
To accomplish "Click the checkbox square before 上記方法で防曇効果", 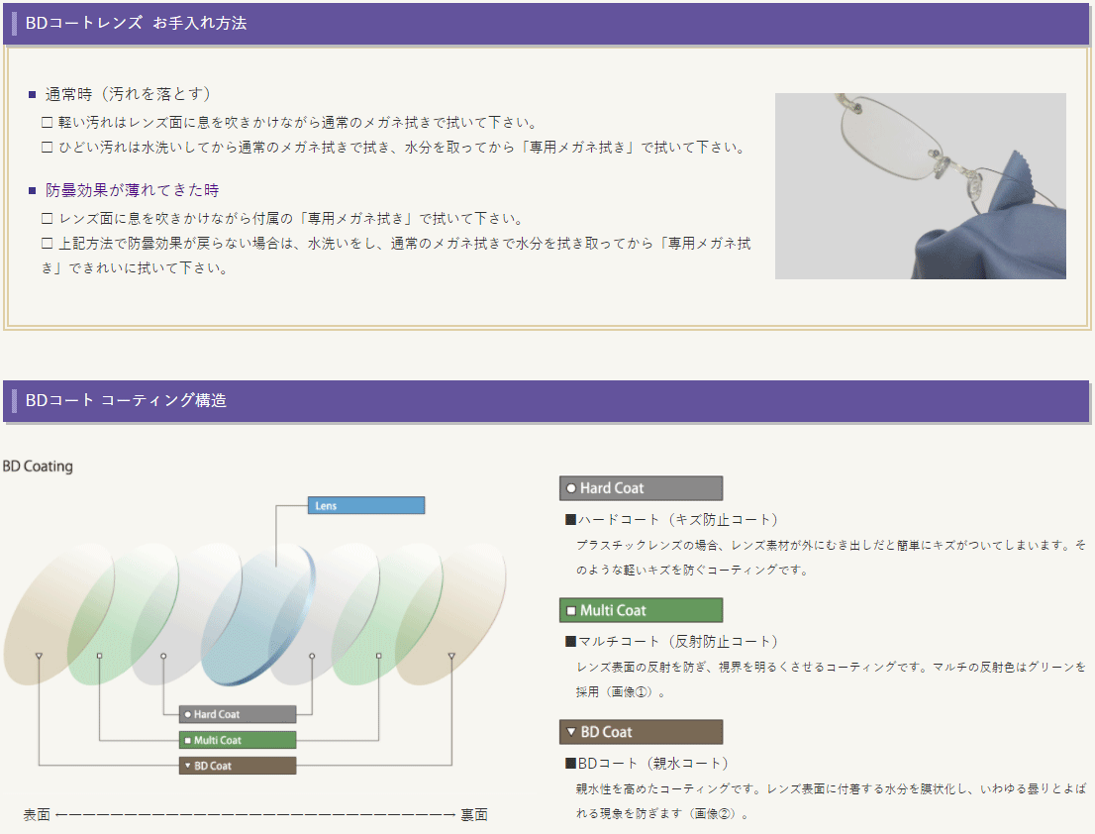I will pyautogui.click(x=47, y=243).
